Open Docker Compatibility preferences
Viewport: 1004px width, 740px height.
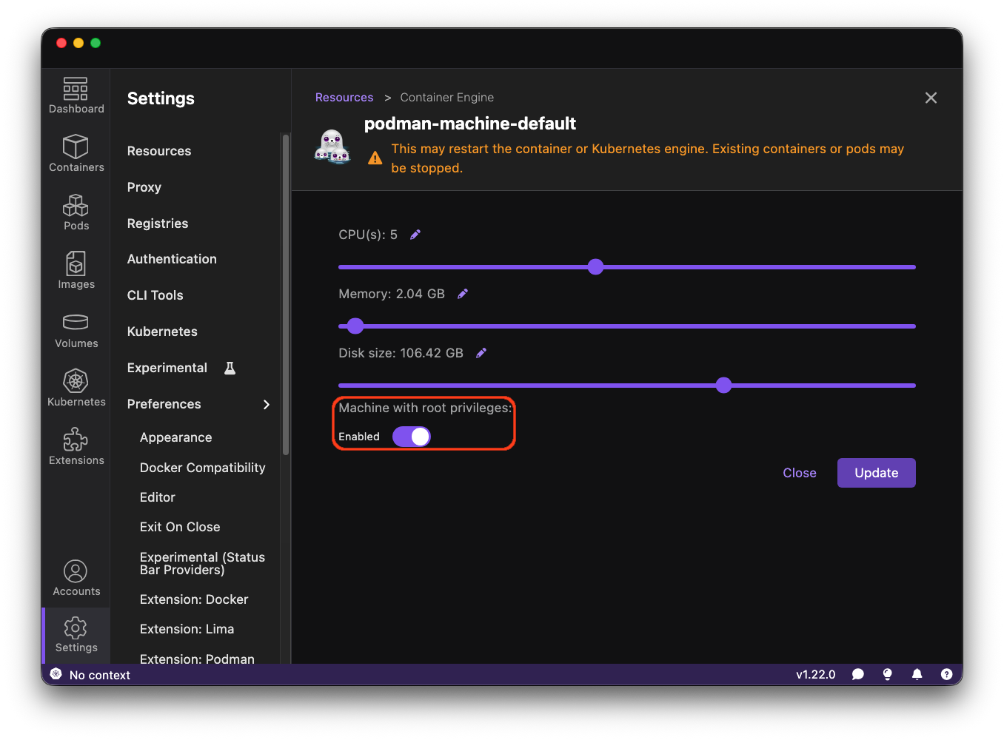coord(202,468)
